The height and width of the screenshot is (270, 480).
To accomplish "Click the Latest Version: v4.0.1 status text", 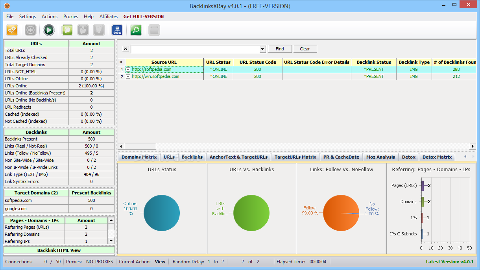I will (x=450, y=262).
